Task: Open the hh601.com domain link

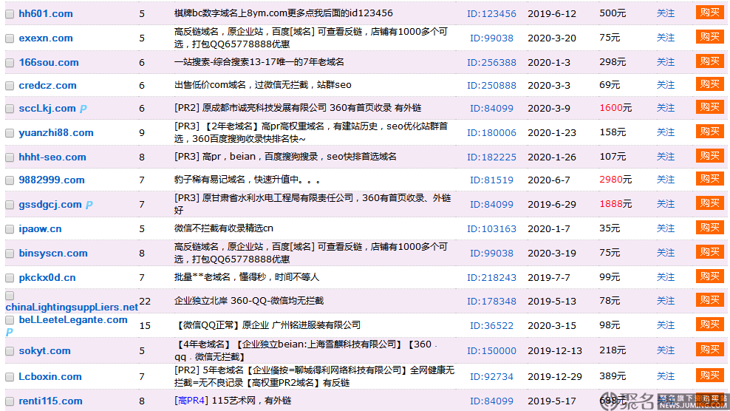Action: click(46, 13)
